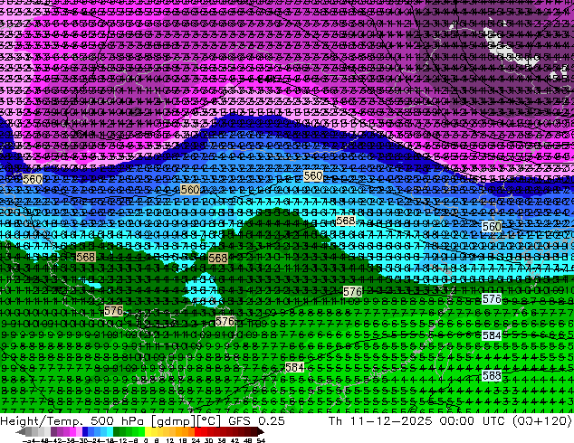Viewport: 574px width, 443px height.
Task: Pick the cyan legend swatch
Action: point(110,431)
